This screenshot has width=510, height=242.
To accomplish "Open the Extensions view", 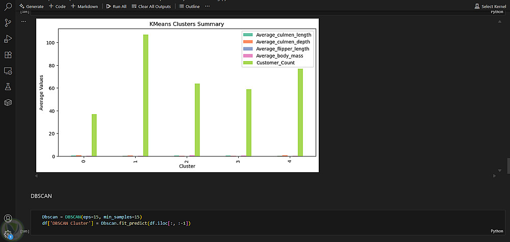I will (x=8, y=55).
